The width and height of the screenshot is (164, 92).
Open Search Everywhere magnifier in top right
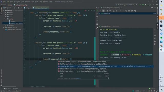point(157,5)
